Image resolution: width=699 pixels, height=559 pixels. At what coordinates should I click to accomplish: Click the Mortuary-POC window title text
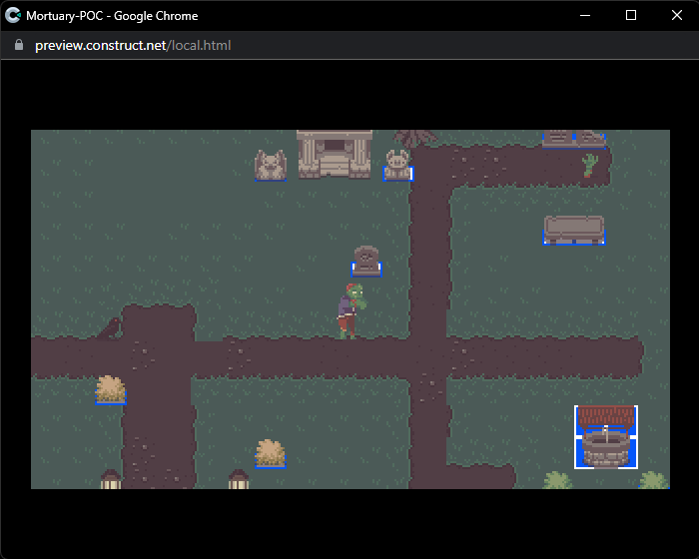click(x=112, y=16)
